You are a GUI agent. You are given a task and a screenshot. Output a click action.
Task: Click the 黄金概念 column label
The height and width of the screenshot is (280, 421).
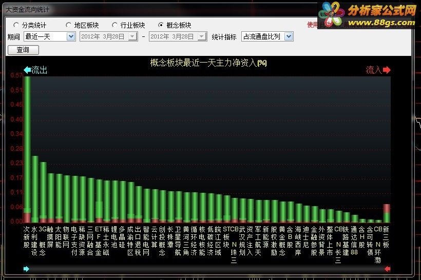[282, 241]
